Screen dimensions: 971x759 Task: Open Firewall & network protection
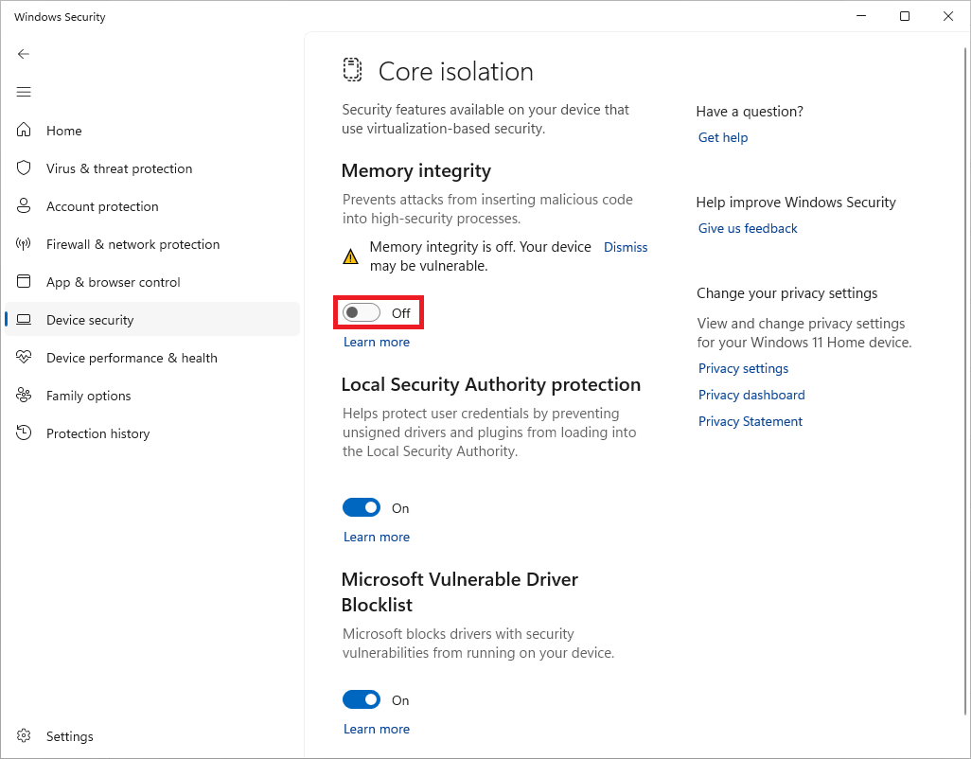tap(132, 243)
